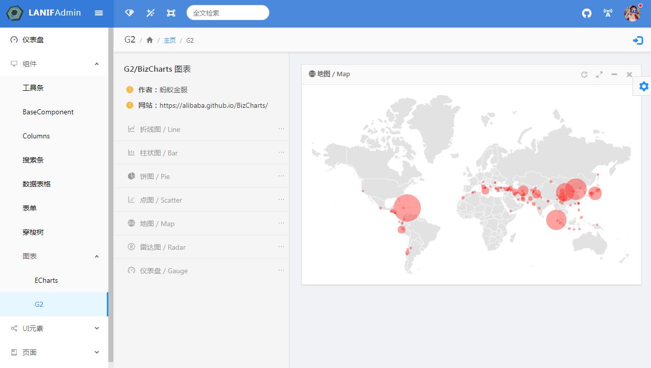The width and height of the screenshot is (651, 368).
Task: Open more options for 饼图 / Pie
Action: 281,176
